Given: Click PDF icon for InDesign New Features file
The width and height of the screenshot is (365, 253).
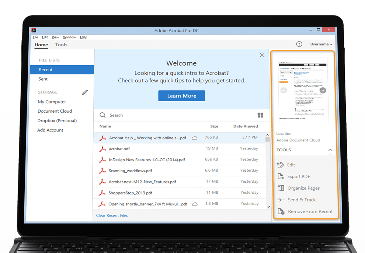Looking at the screenshot, I should click(102, 160).
